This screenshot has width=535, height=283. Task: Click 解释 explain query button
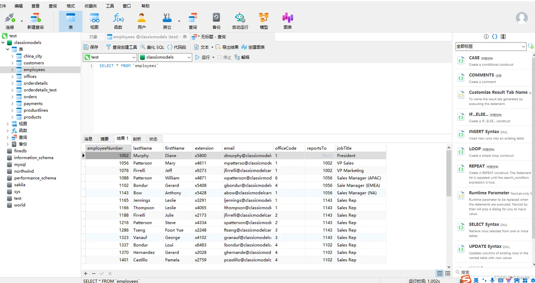(x=242, y=57)
